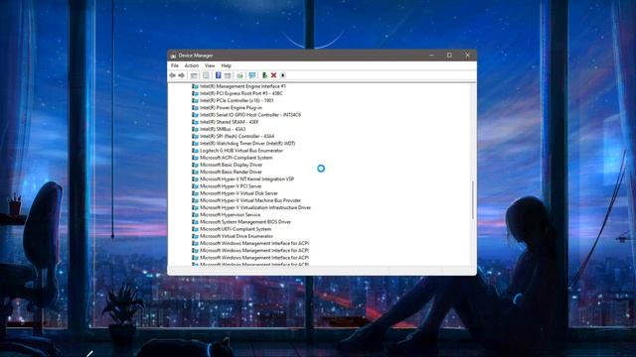Screen dimensions: 636x357
Task: Select Microsoft Hyper-V Virtual Disk Server
Action: [x=238, y=193]
